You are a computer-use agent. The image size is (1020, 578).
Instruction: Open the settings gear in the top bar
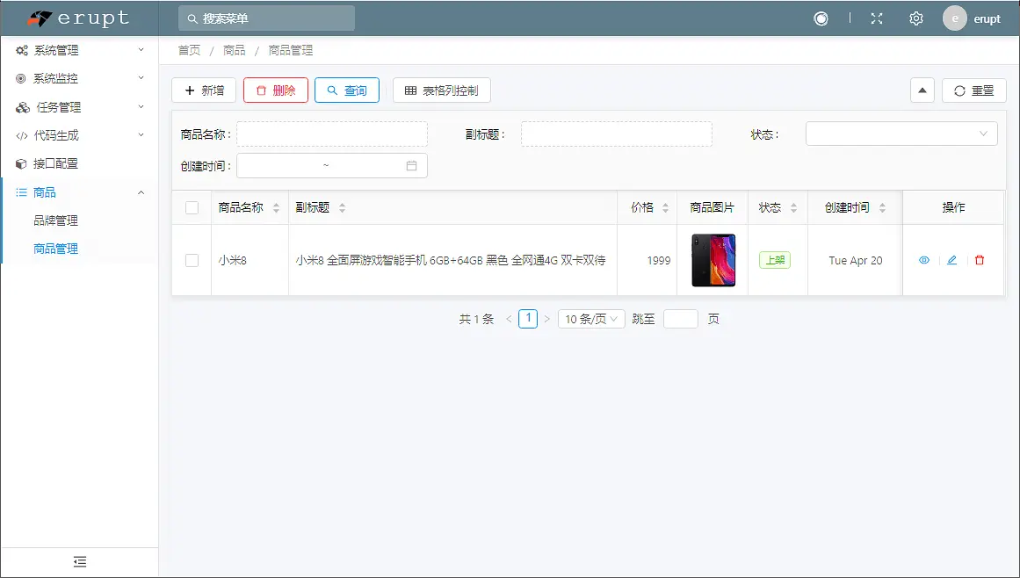pyautogui.click(x=915, y=18)
